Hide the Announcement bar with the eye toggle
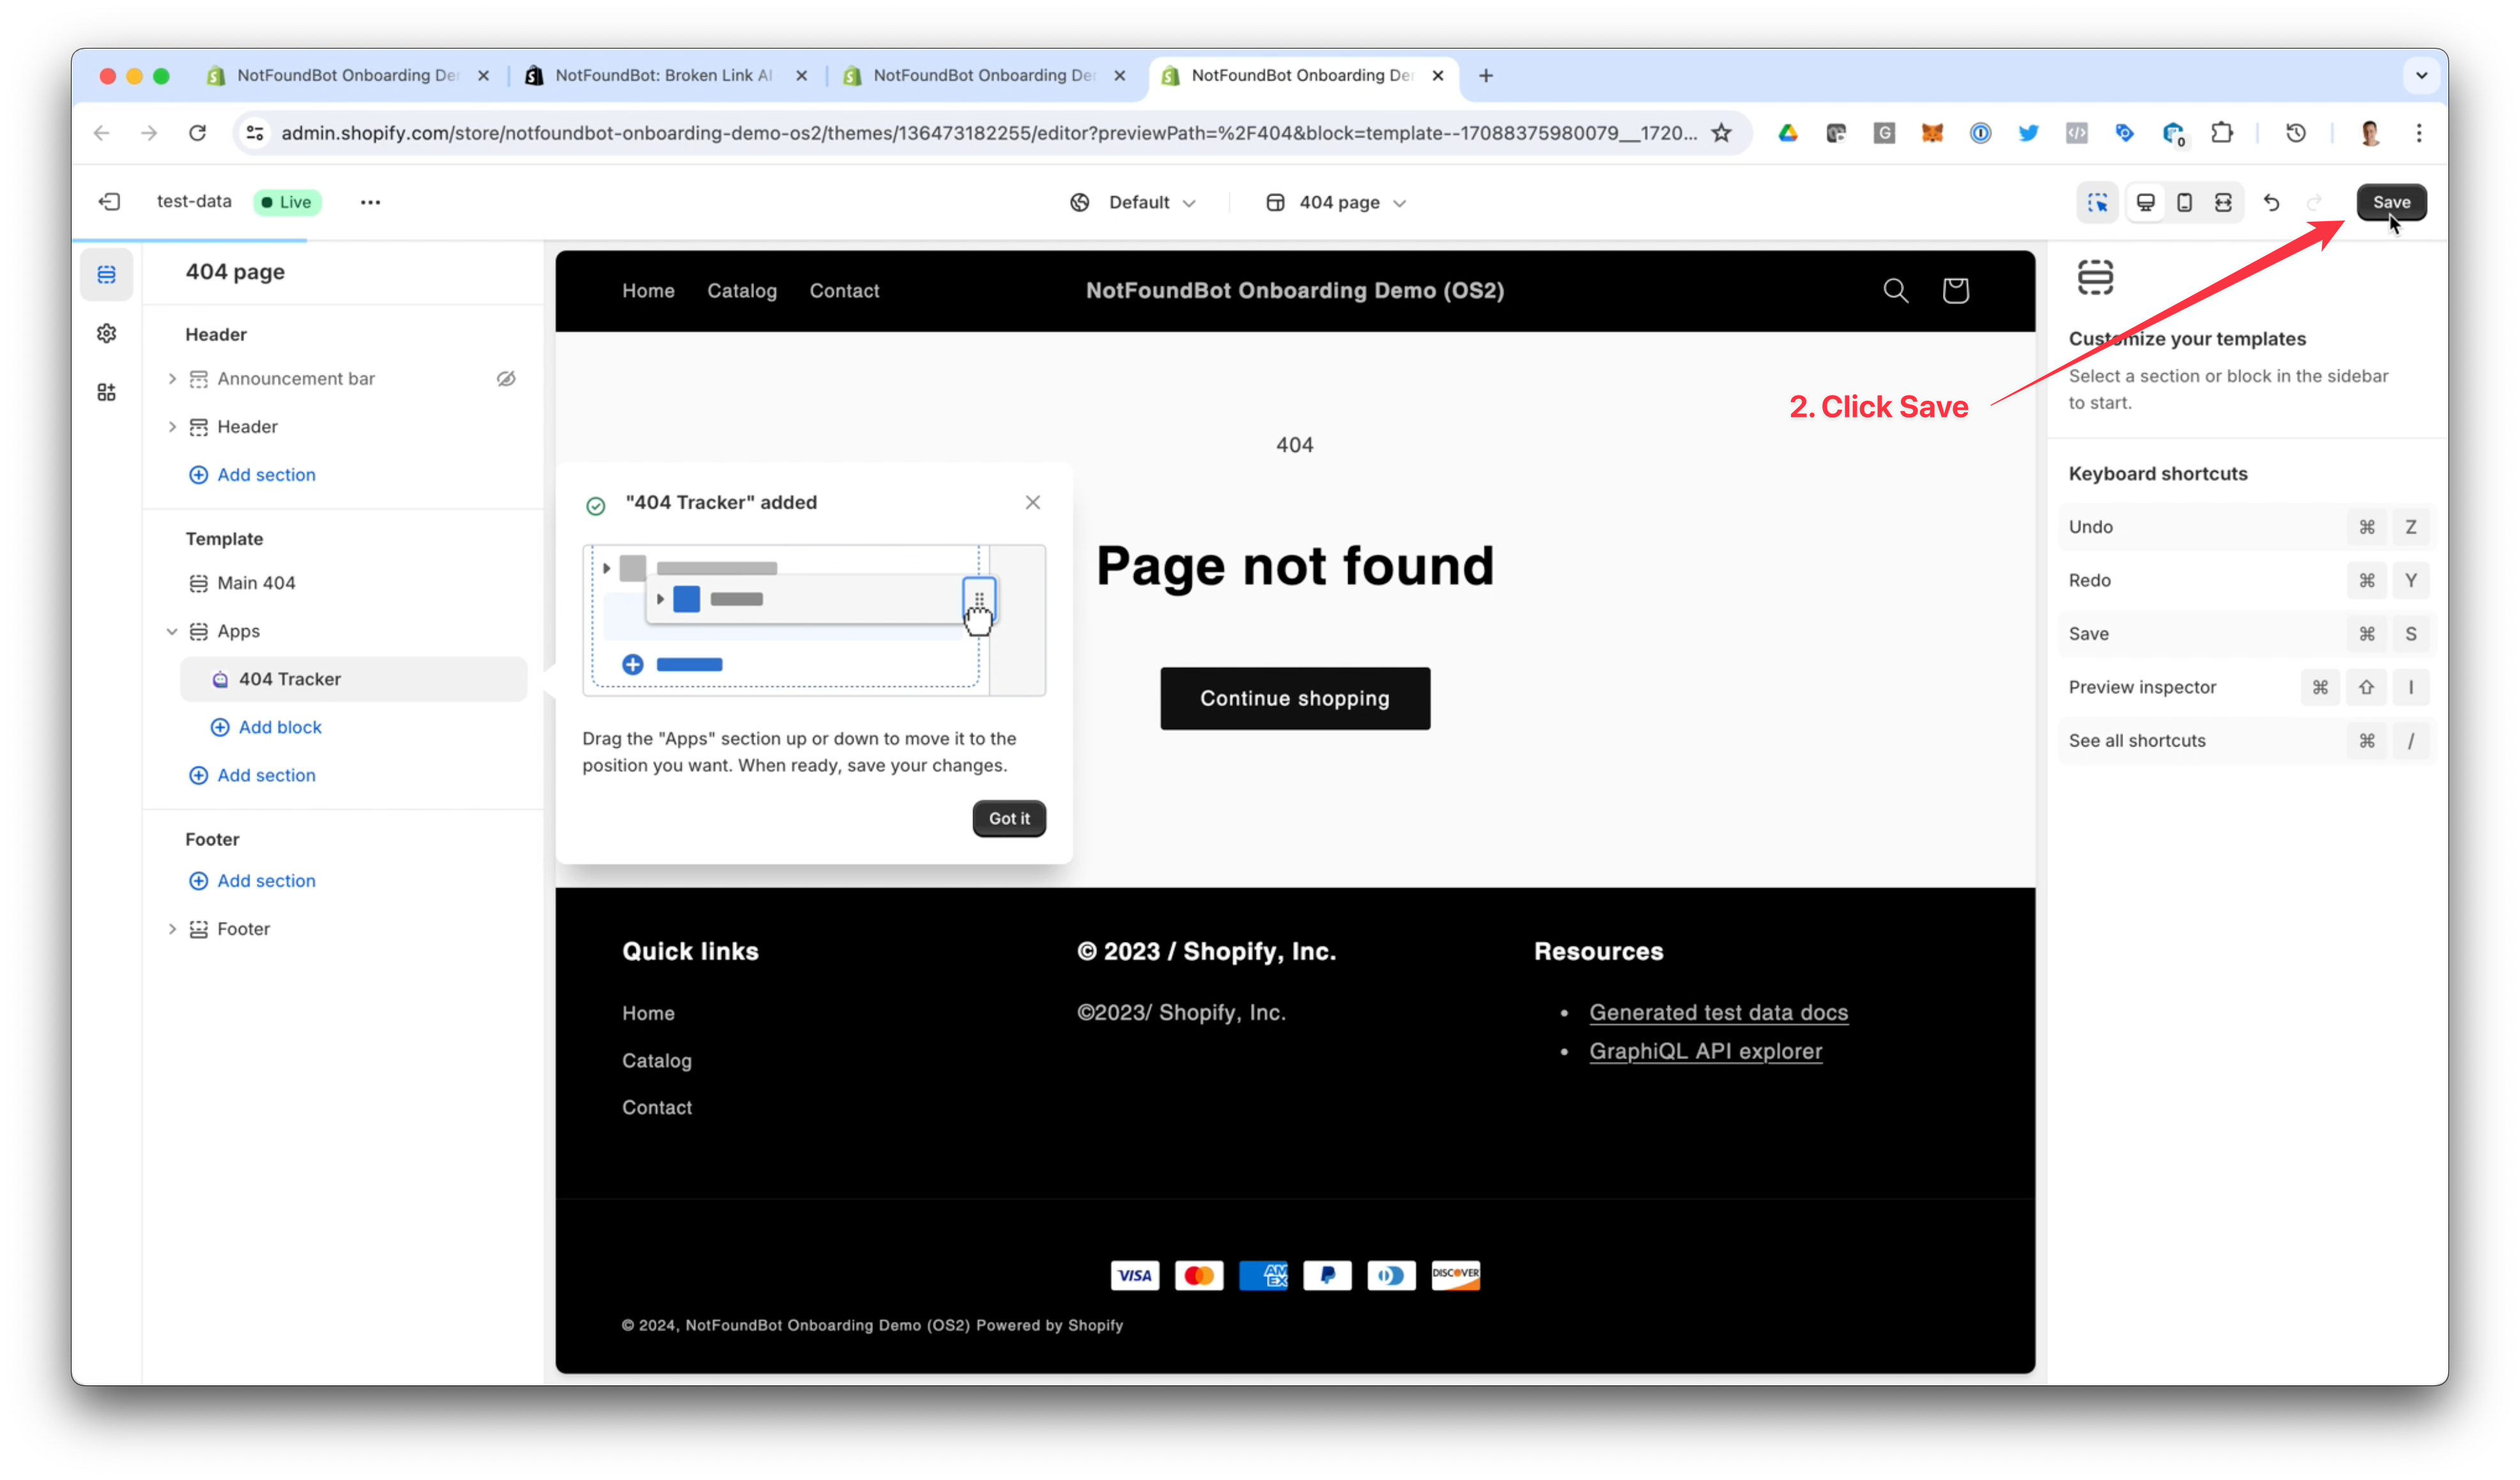Screen dimensions: 2520x1480 506,378
